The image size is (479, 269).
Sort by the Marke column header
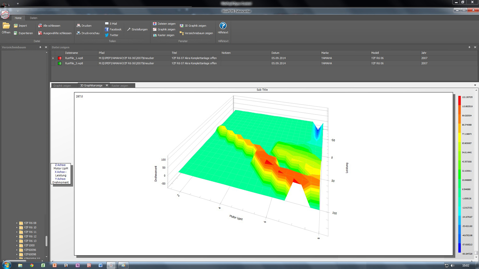coord(345,53)
